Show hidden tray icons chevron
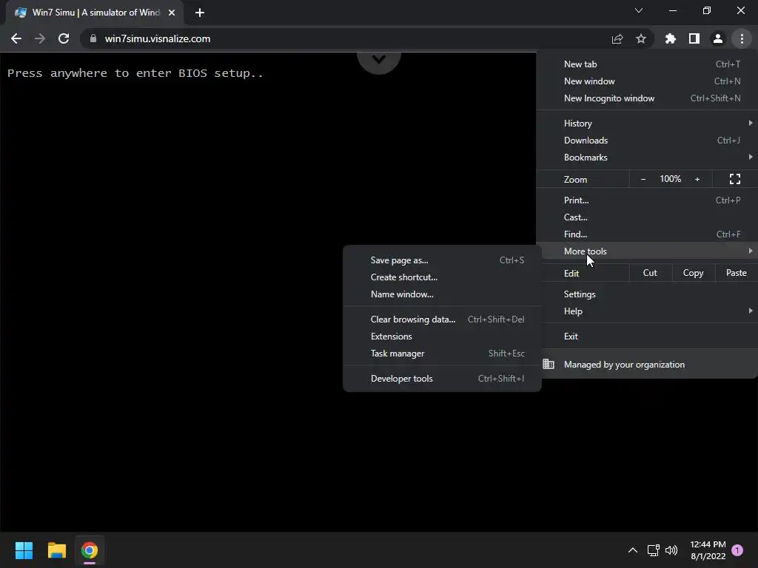 point(632,550)
